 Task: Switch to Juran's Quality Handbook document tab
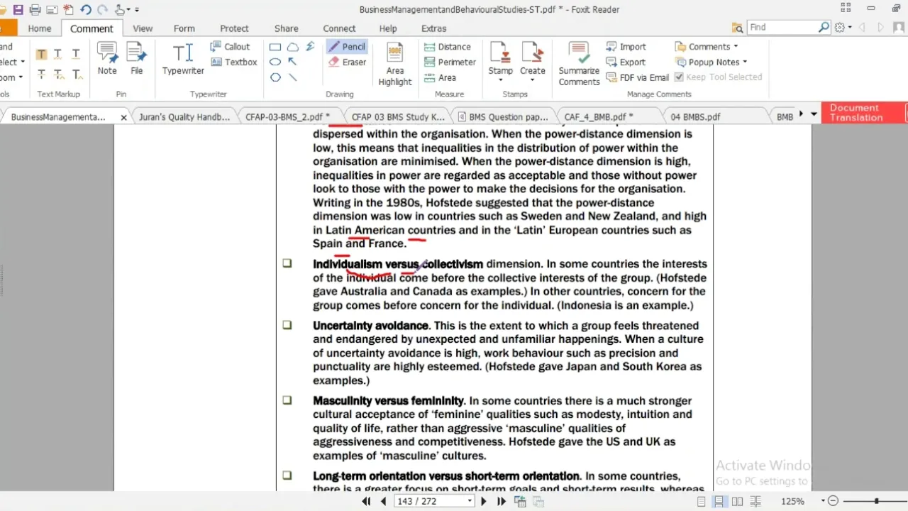(x=184, y=117)
